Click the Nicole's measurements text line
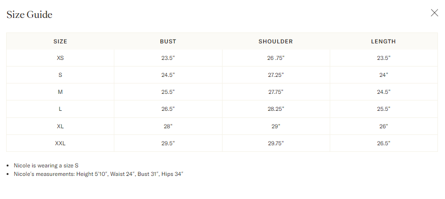The width and height of the screenshot is (445, 199). point(98,174)
